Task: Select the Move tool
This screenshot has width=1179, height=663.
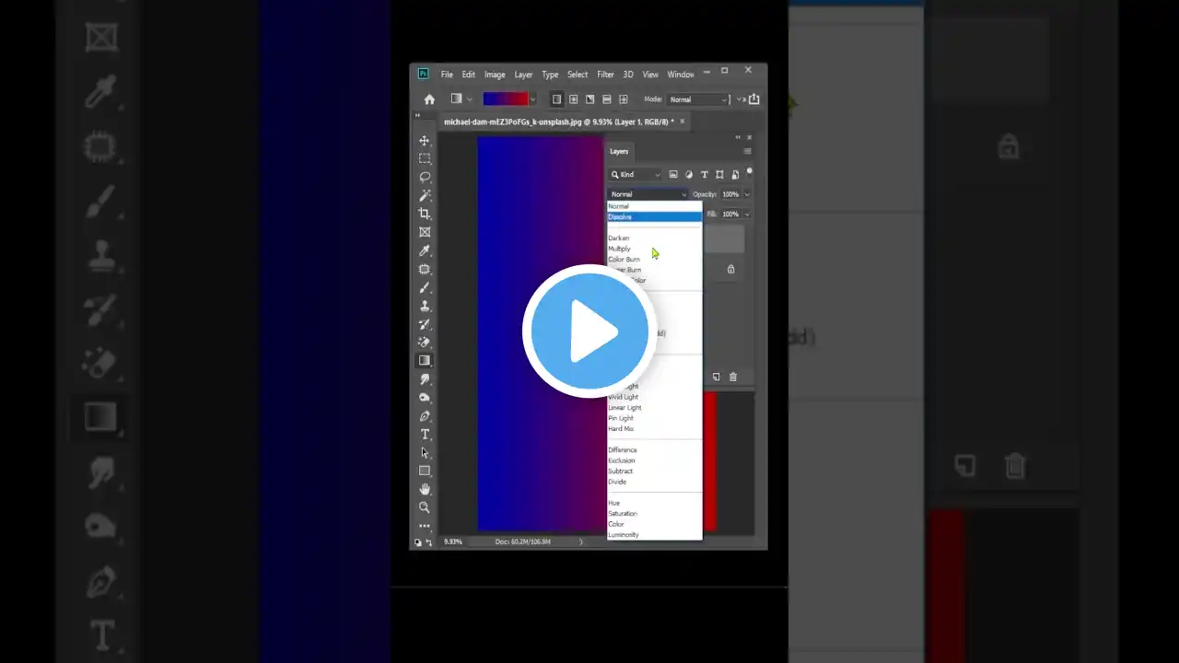Action: [425, 140]
